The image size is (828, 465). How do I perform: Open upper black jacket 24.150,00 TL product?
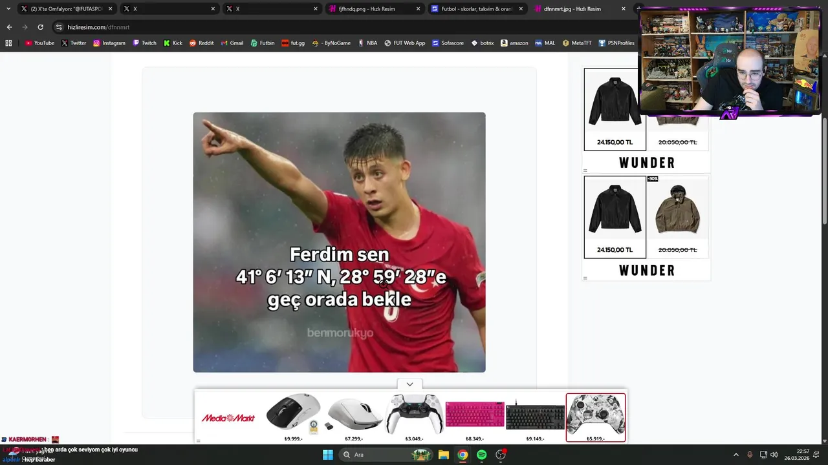tap(615, 109)
